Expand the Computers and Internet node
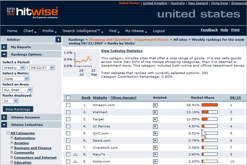The image size is (247, 165). coord(12,157)
